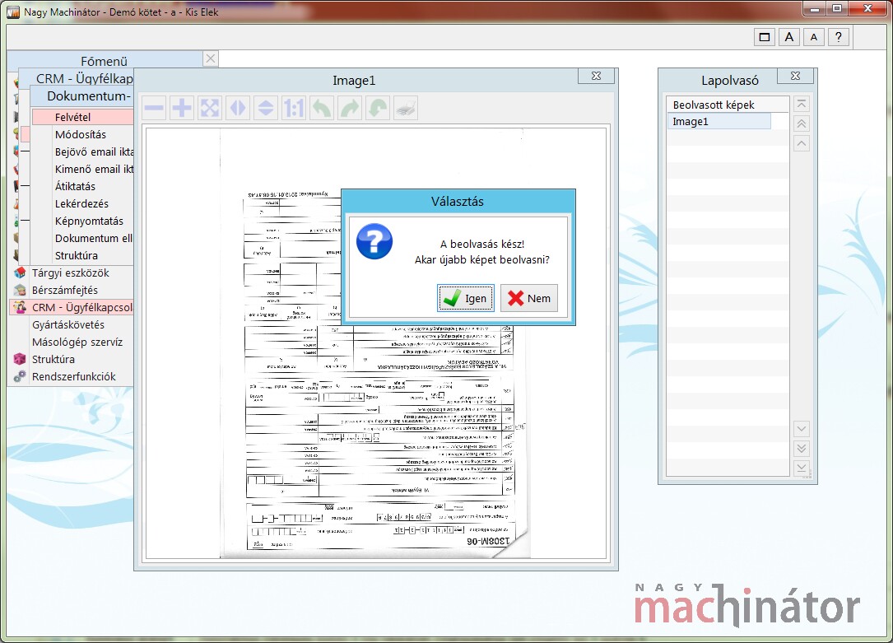The image size is (893, 643).
Task: Open Tárgyi eszközök in main menu
Action: coord(70,273)
